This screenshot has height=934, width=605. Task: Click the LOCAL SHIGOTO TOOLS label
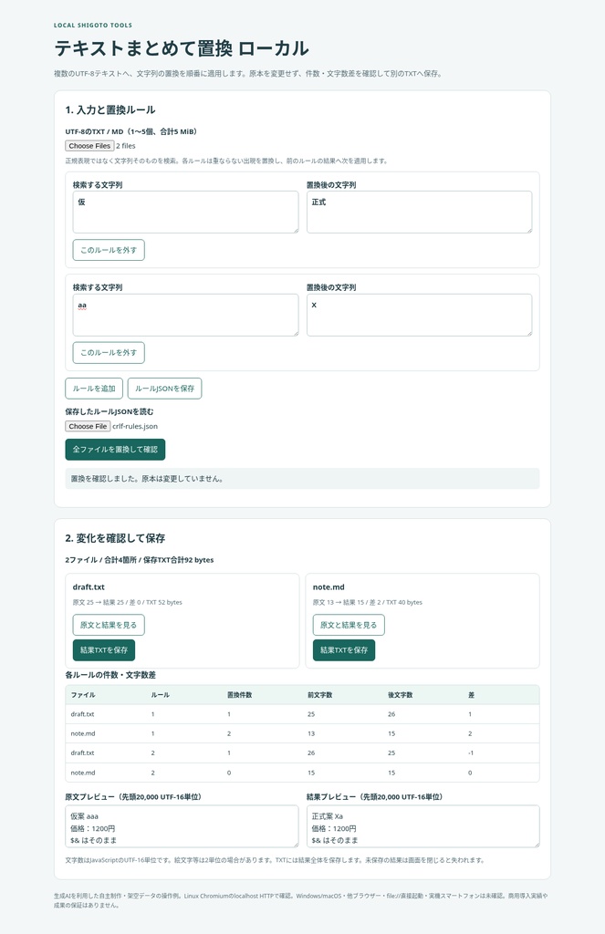(x=93, y=25)
